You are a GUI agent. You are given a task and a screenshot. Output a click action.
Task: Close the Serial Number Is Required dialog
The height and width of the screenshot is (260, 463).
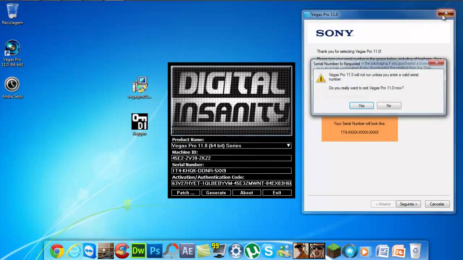click(437, 62)
